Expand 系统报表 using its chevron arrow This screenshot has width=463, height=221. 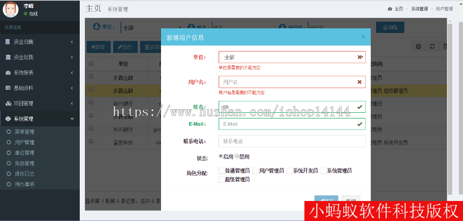[72, 73]
